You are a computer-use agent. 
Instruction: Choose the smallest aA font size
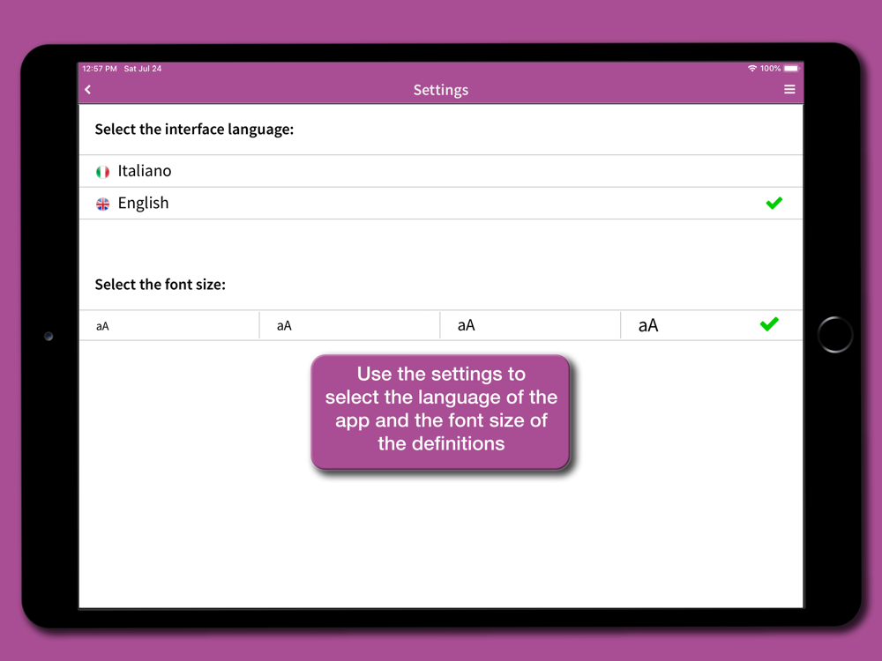pyautogui.click(x=168, y=325)
